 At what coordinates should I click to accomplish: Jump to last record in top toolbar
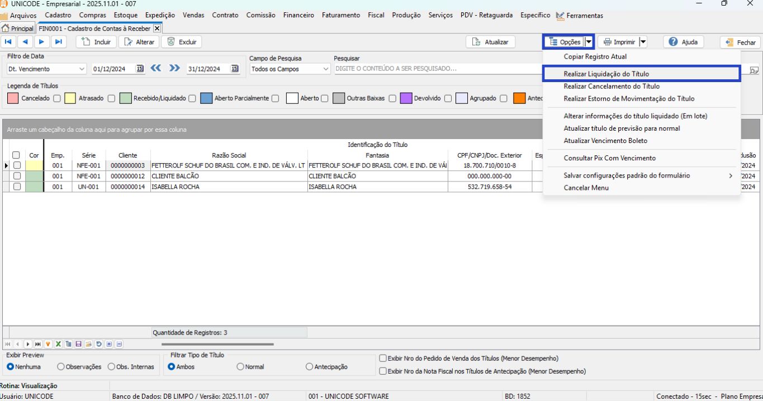coord(58,42)
